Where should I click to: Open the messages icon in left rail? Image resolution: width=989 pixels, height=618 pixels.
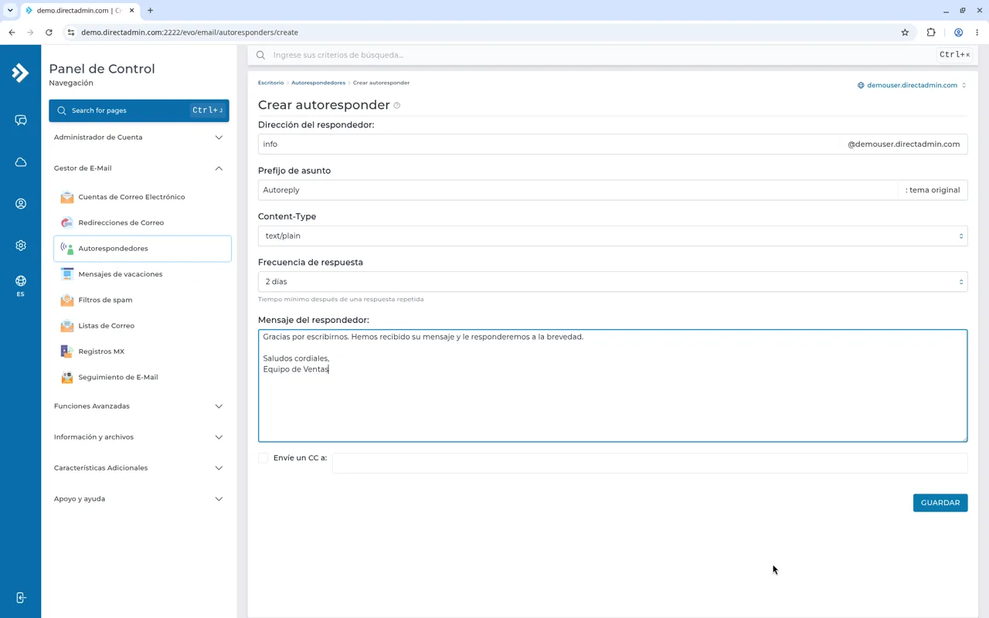pyautogui.click(x=21, y=121)
